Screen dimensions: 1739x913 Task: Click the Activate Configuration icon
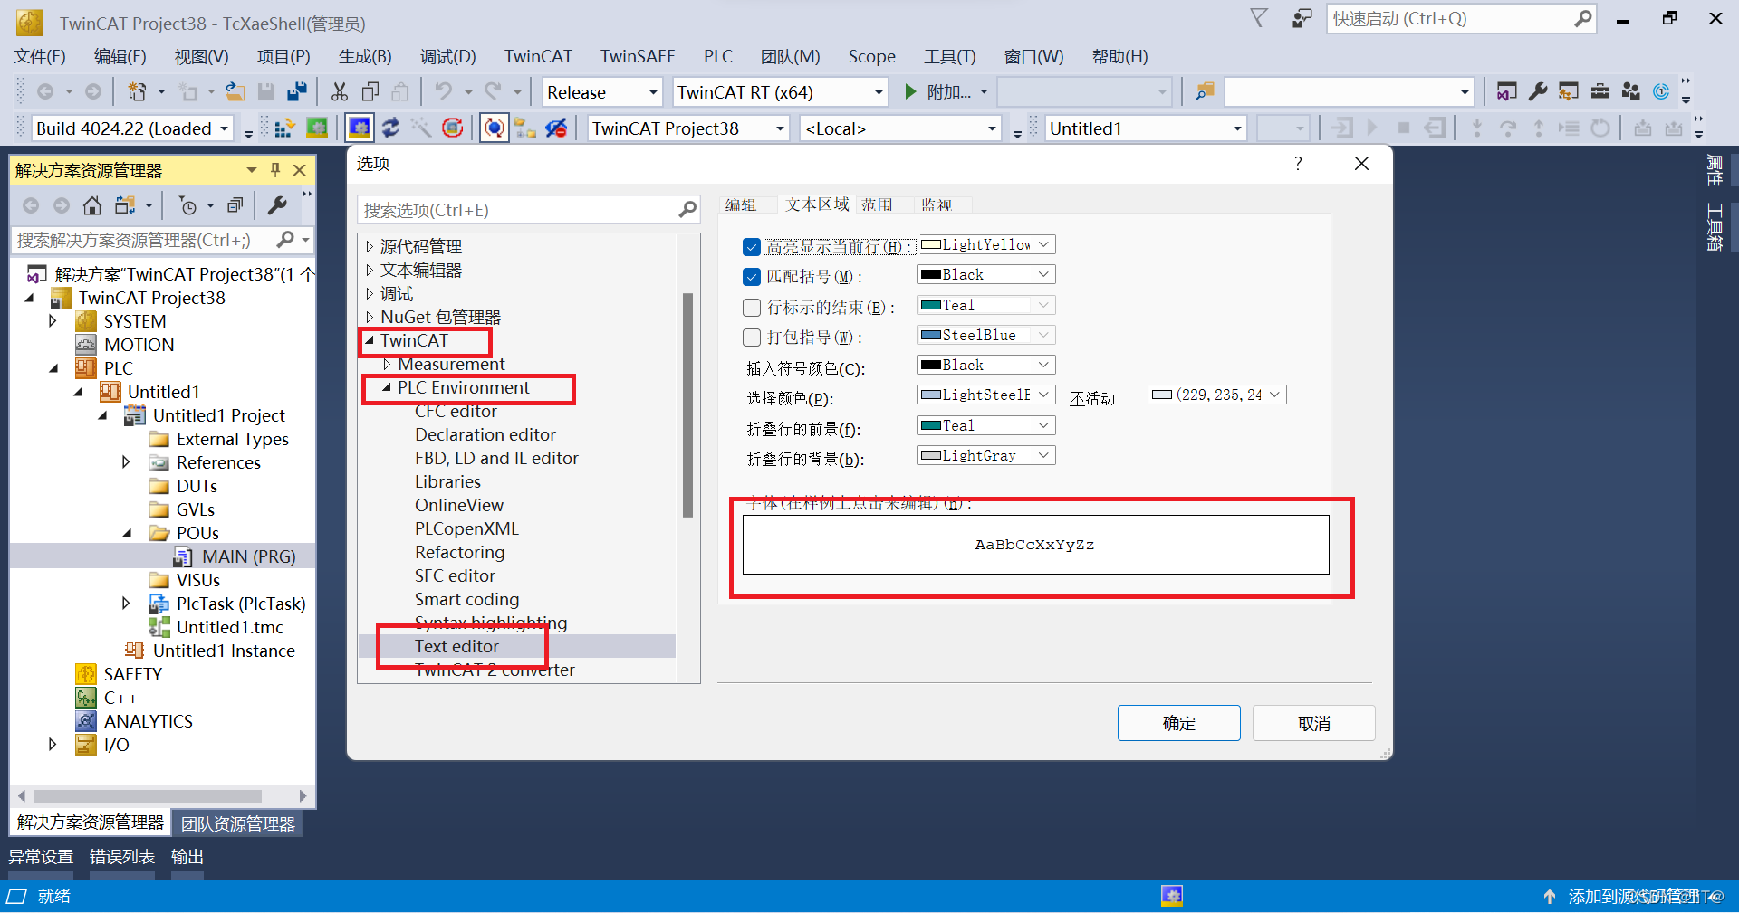click(x=283, y=128)
